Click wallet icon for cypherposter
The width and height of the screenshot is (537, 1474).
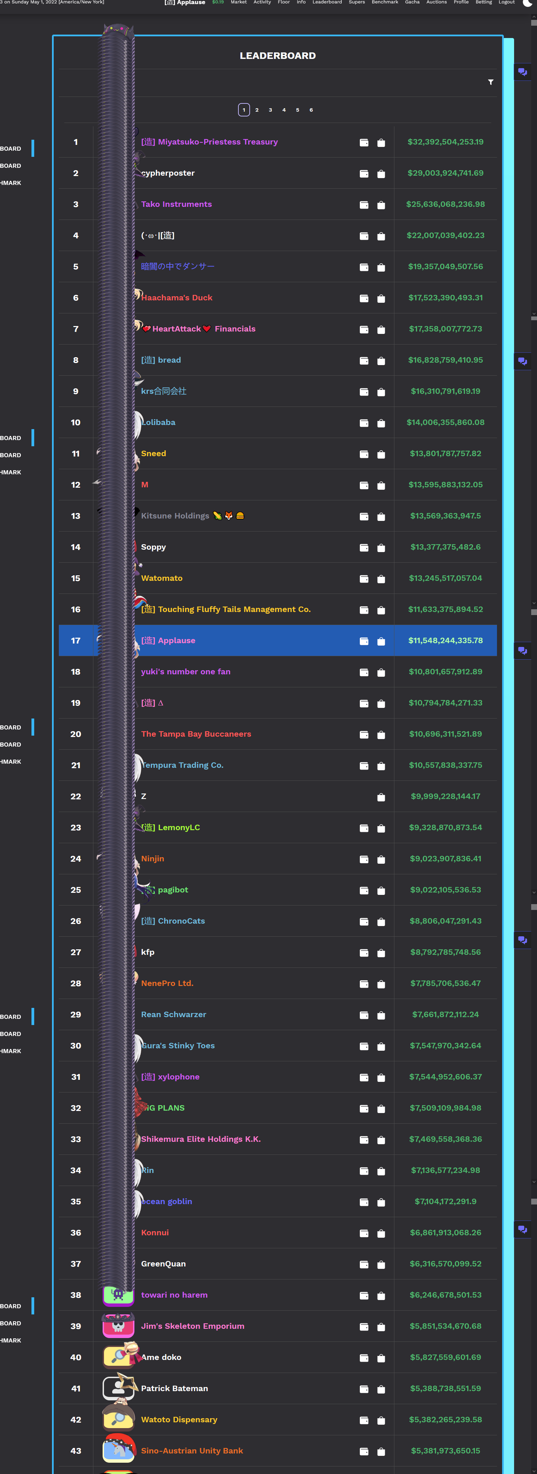tap(364, 174)
